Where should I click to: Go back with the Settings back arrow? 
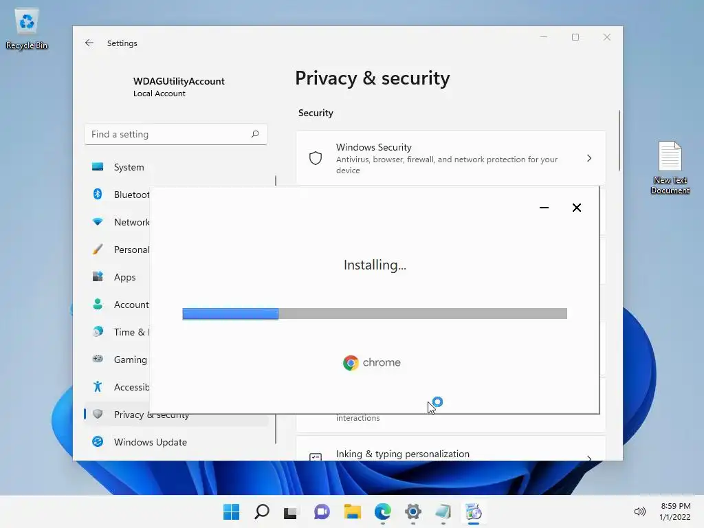(89, 43)
